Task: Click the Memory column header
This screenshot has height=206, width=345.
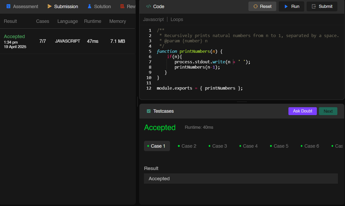Action: tap(118, 21)
